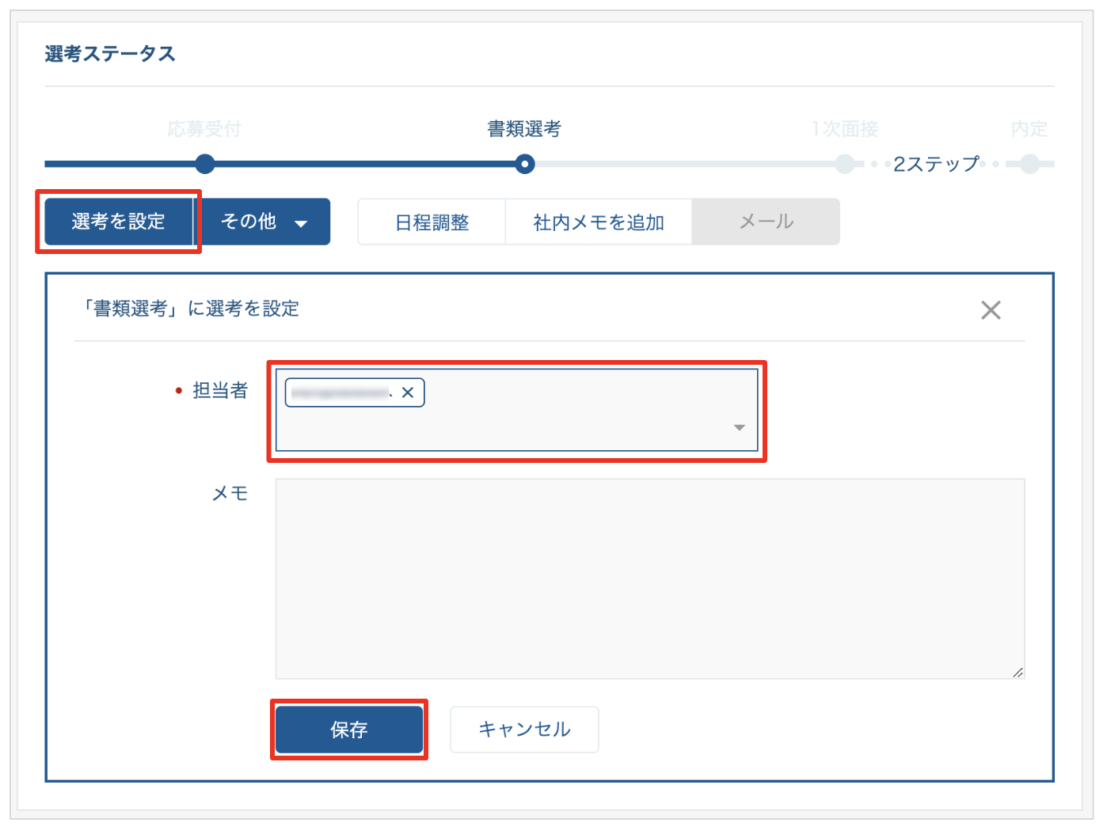Click the メモ field label
Image resolution: width=1107 pixels, height=834 pixels.
tap(230, 494)
